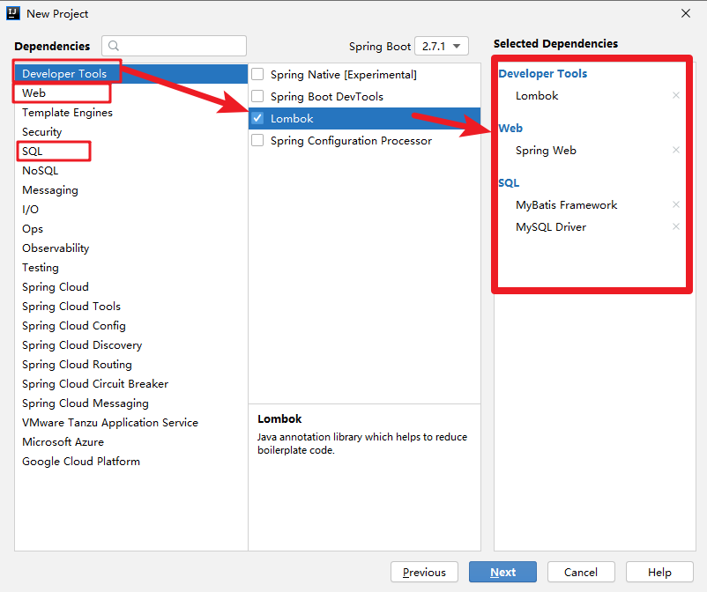Click Web heading in Selected Dependencies
Screen dimensions: 707x592
tap(510, 128)
